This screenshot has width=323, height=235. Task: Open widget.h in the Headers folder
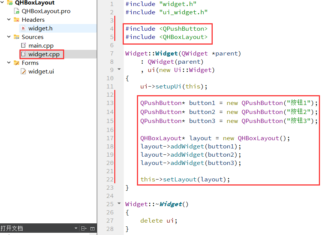41,28
